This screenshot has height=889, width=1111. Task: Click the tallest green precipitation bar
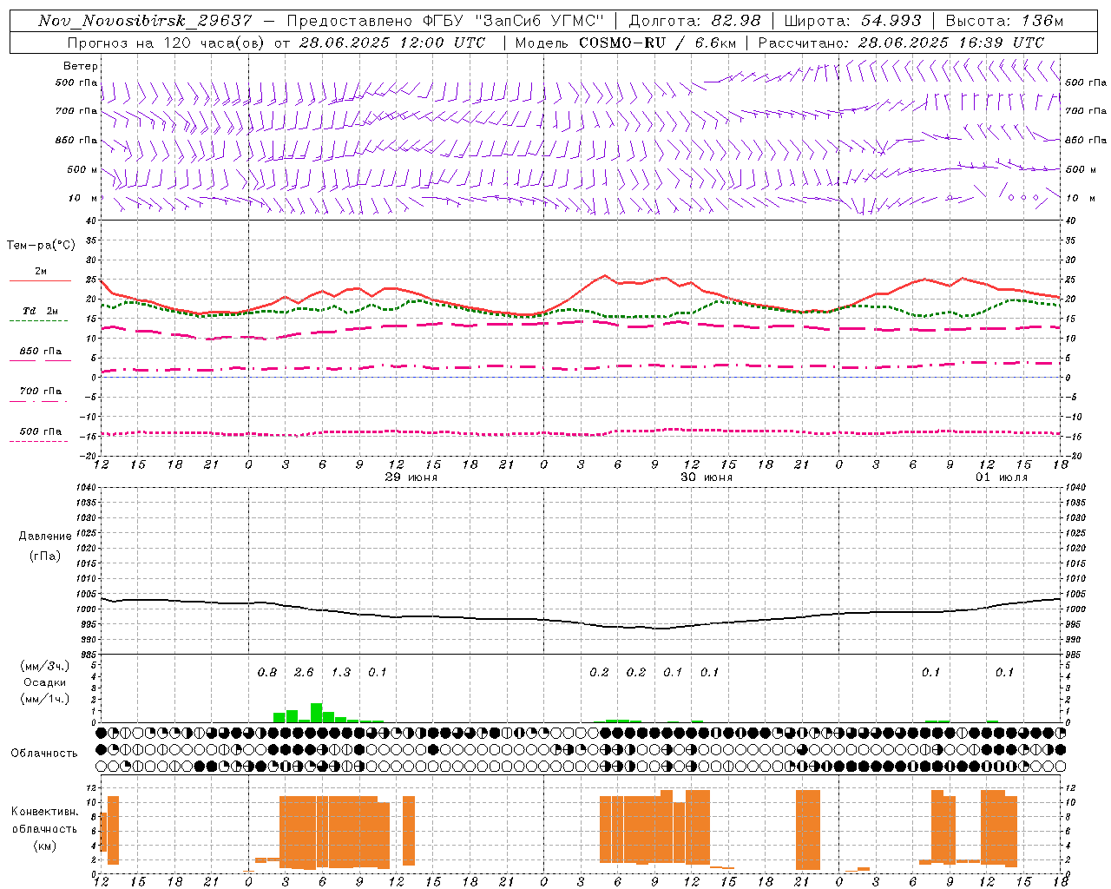click(x=317, y=713)
